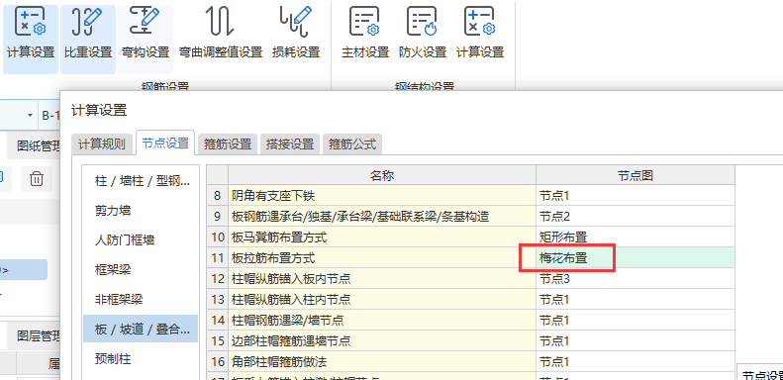Image resolution: width=783 pixels, height=380 pixels.
Task: Open 计算设置 in the 钢筋设置 group
Action: coord(31,40)
